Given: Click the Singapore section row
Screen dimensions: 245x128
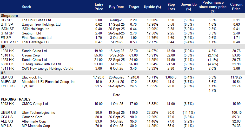Looking at the screenshot, I should tap(123, 16).
